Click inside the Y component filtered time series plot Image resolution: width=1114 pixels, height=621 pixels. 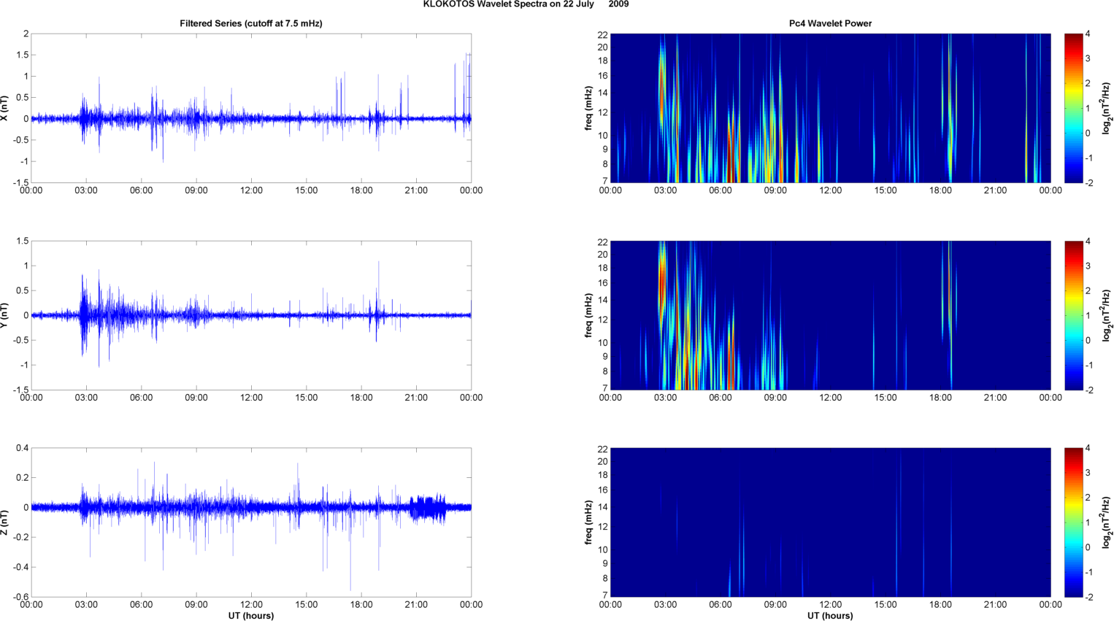pos(251,315)
